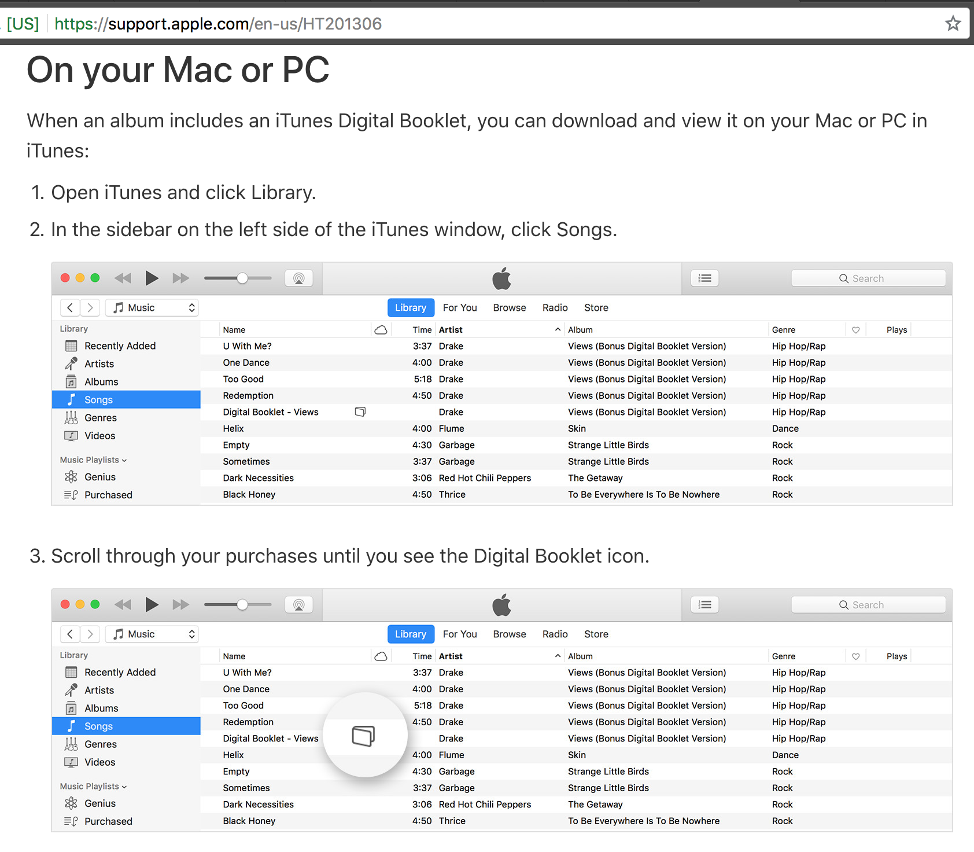
Task: Select Recently Added in first iTunes sidebar
Action: pos(126,346)
